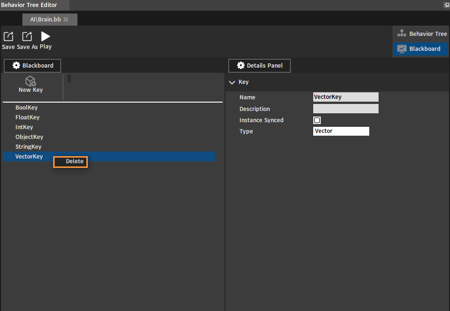Click the Name property label

[x=247, y=97]
